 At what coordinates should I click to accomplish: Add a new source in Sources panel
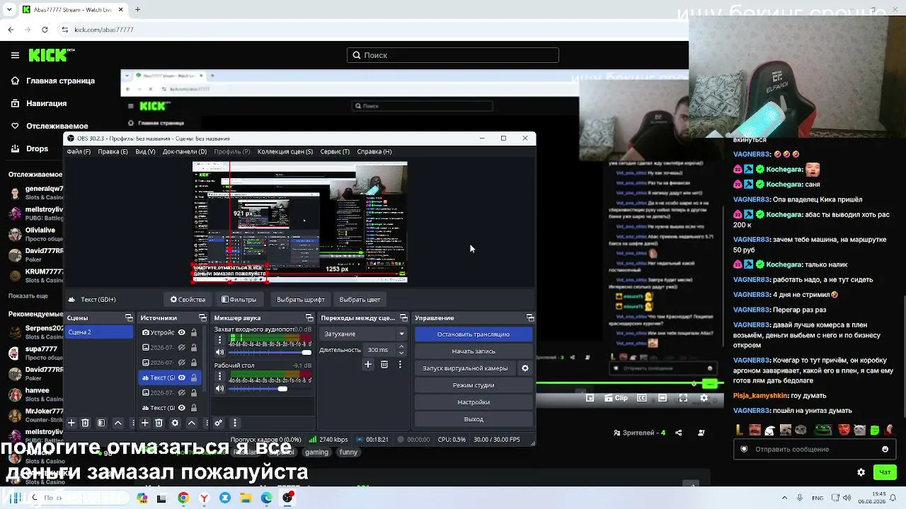145,423
